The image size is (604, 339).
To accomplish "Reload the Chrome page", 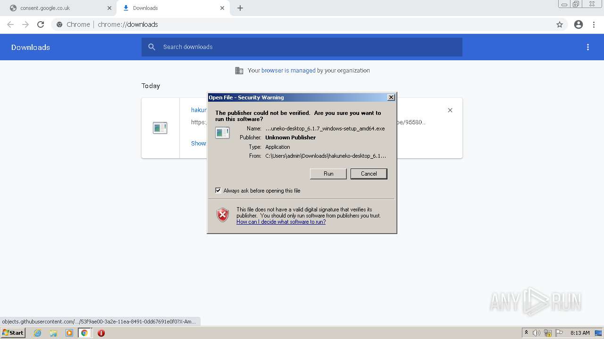I will point(41,24).
